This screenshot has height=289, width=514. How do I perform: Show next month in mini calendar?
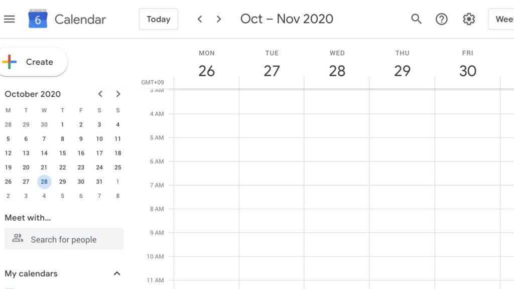coord(118,94)
